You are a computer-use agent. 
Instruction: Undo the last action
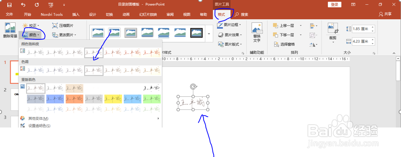(23, 5)
